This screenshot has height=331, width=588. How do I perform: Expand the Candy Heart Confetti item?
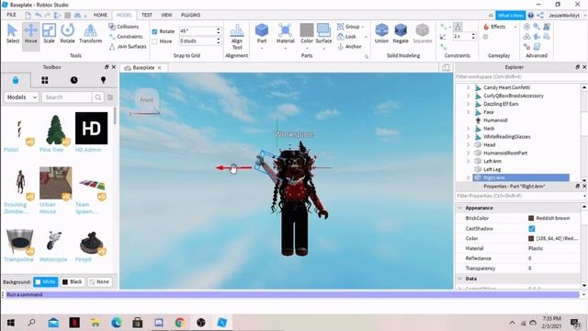pos(468,87)
